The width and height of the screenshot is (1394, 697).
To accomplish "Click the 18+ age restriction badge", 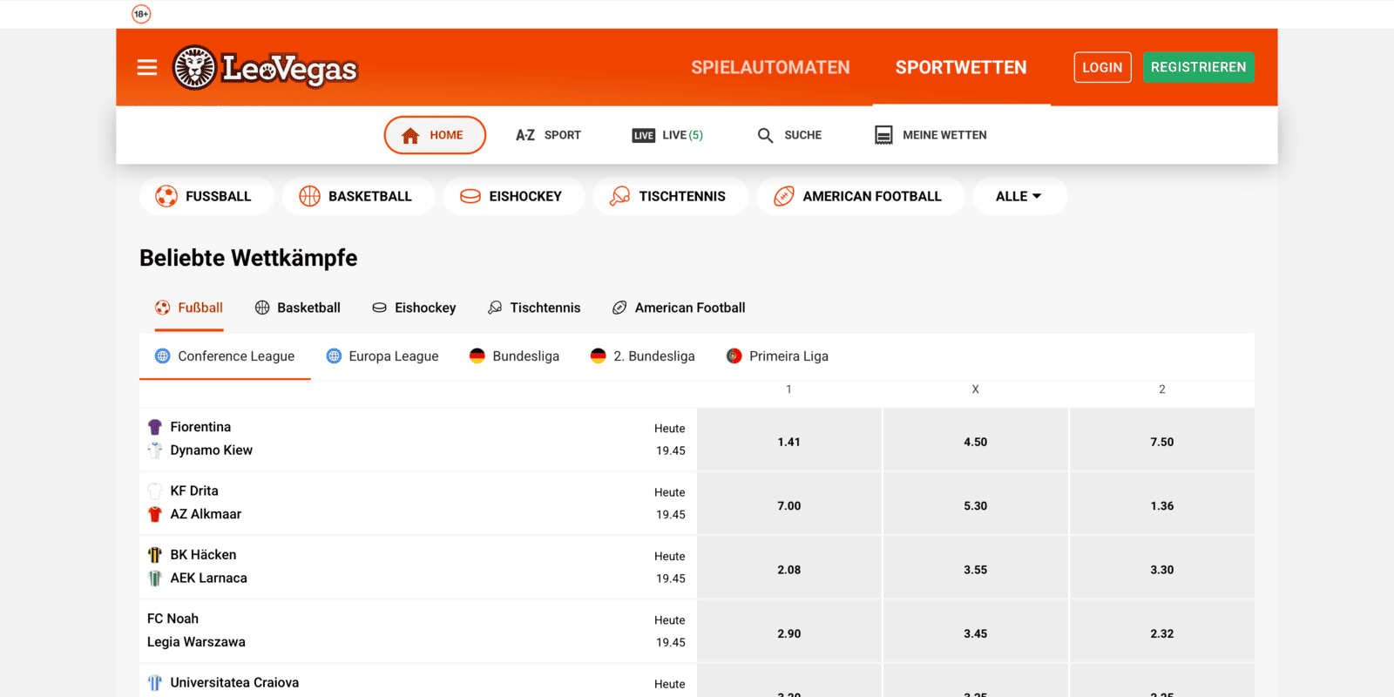I will [141, 14].
